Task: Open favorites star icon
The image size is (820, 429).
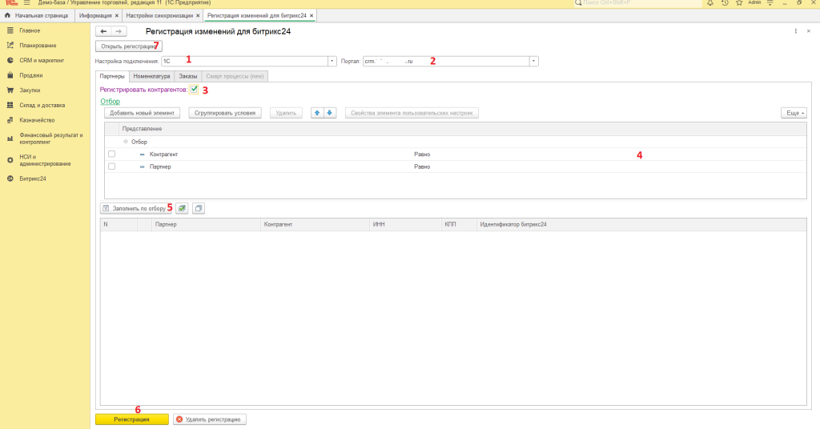Action: (x=739, y=2)
